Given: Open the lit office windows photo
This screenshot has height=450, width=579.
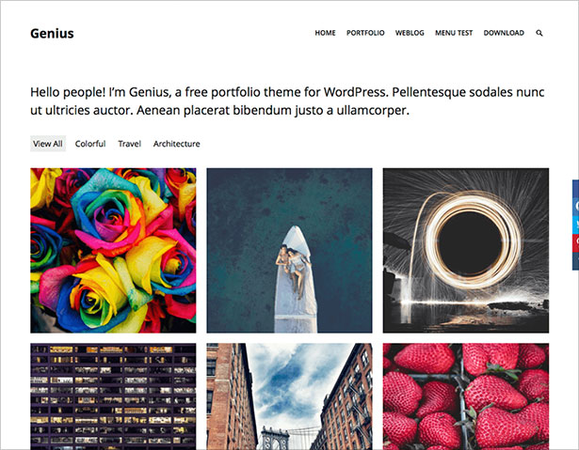Looking at the screenshot, I should (113, 396).
